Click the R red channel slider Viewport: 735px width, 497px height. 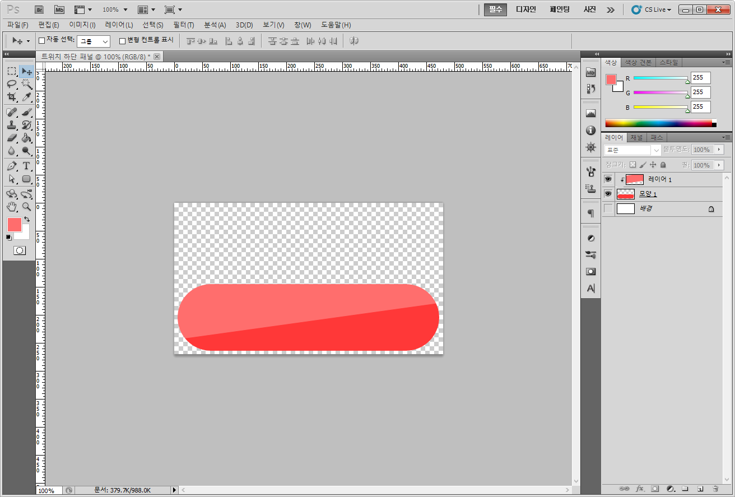660,78
